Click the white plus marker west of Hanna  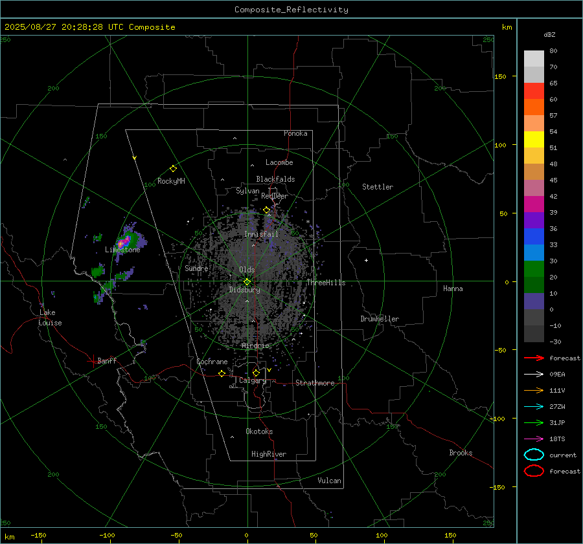(x=366, y=260)
